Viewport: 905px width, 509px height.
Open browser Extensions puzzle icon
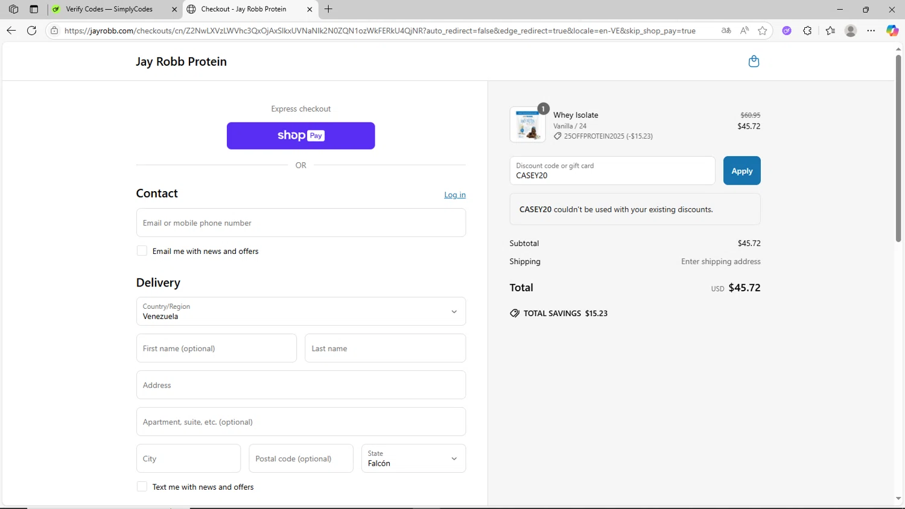807,31
